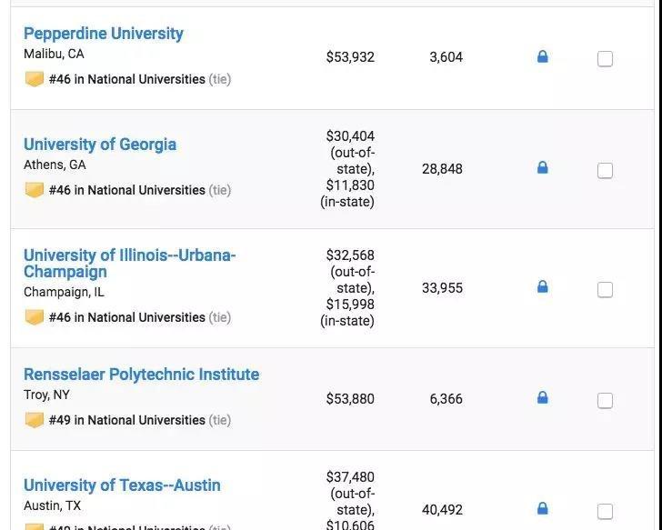This screenshot has width=662, height=530.
Task: Click lock icon in Rensselaer Polytechnic row
Action: point(543,398)
